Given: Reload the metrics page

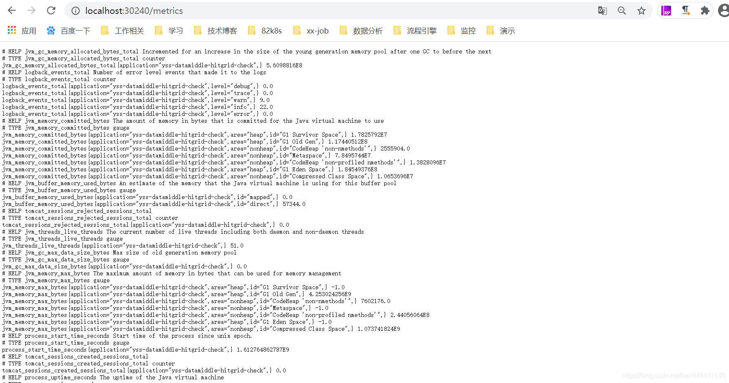Looking at the screenshot, I should pos(51,11).
